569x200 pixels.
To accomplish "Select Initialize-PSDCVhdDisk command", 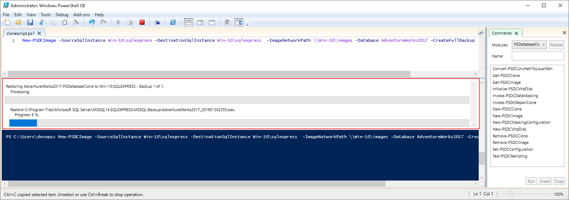I will point(513,89).
